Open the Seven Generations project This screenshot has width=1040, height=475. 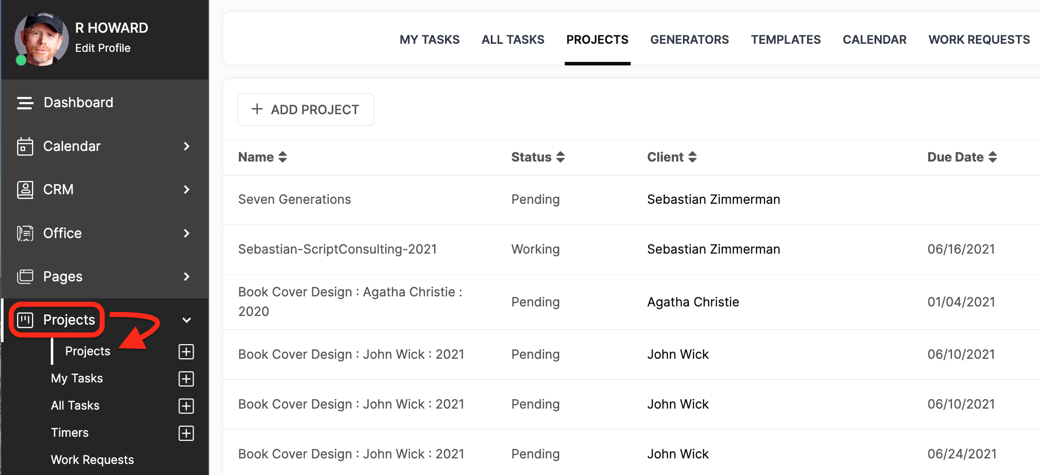[x=295, y=200]
